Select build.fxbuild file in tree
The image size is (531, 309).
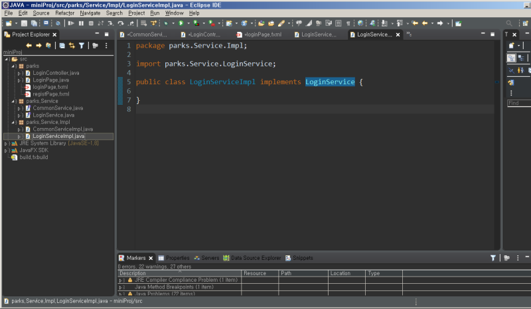point(34,157)
